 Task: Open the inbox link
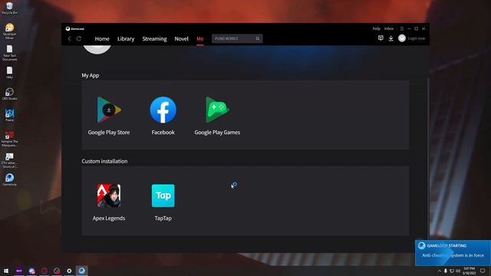pyautogui.click(x=389, y=28)
